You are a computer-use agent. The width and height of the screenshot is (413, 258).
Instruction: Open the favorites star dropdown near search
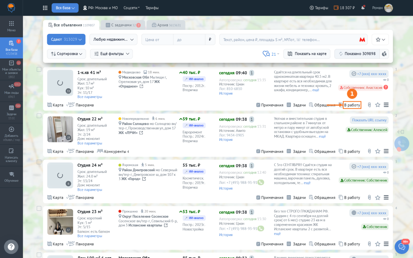coord(380,40)
